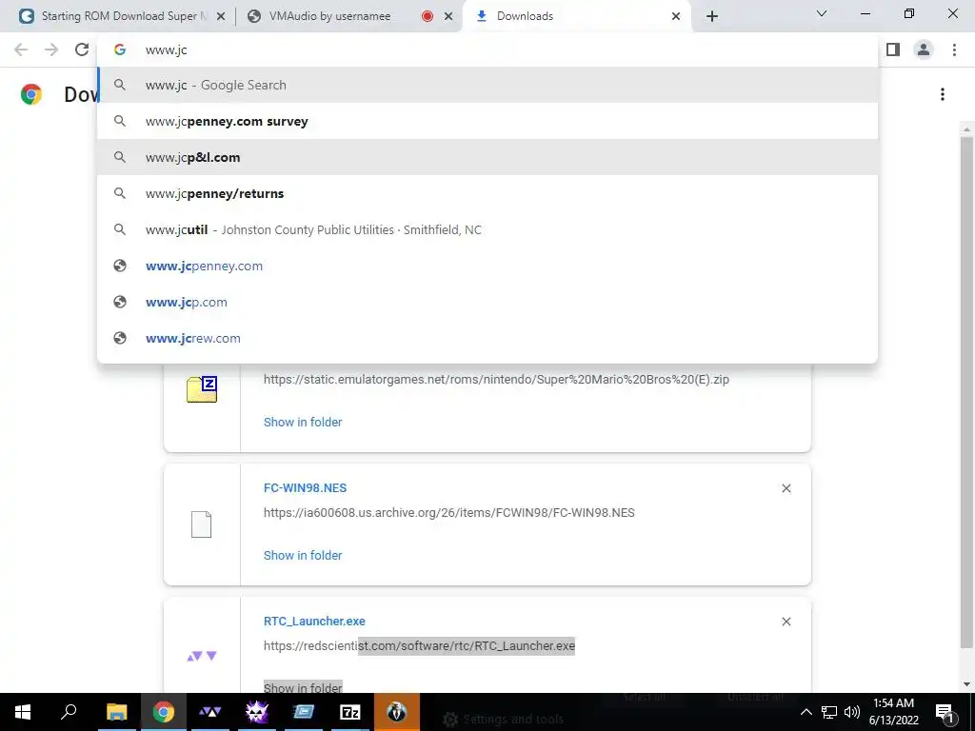The height and width of the screenshot is (731, 975).
Task: Click the downloads page vertical scrollbar
Action: tap(966, 391)
